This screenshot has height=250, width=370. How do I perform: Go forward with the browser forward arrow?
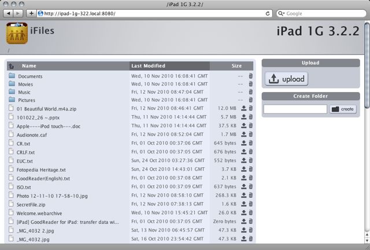[18, 13]
